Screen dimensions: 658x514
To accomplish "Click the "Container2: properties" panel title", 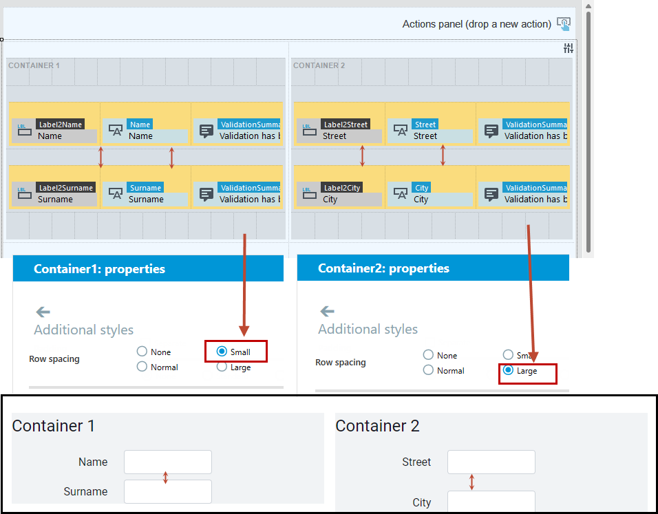I will (383, 268).
